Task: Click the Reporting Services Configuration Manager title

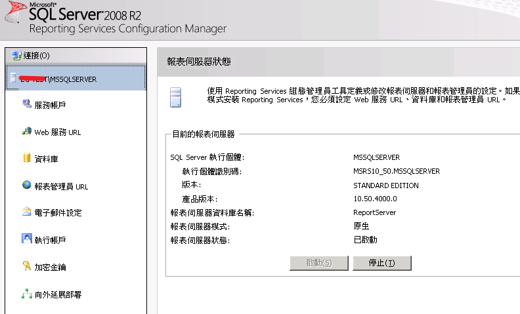Action: tap(127, 29)
